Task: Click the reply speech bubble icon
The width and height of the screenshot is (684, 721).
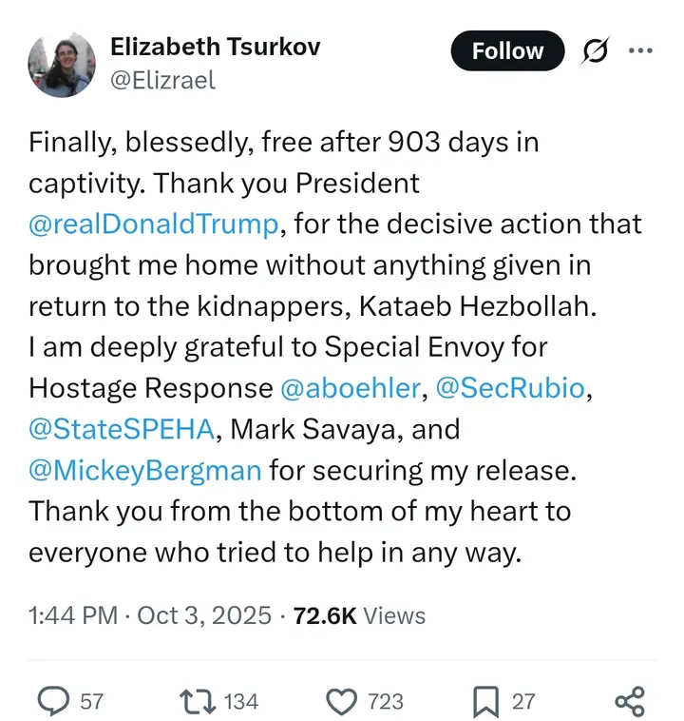Action: pyautogui.click(x=52, y=701)
